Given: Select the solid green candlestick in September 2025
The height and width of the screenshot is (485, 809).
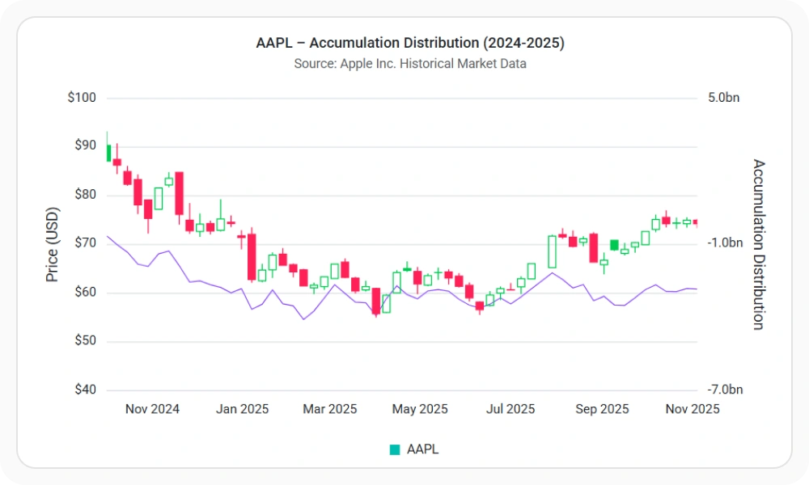Looking at the screenshot, I should [x=614, y=245].
